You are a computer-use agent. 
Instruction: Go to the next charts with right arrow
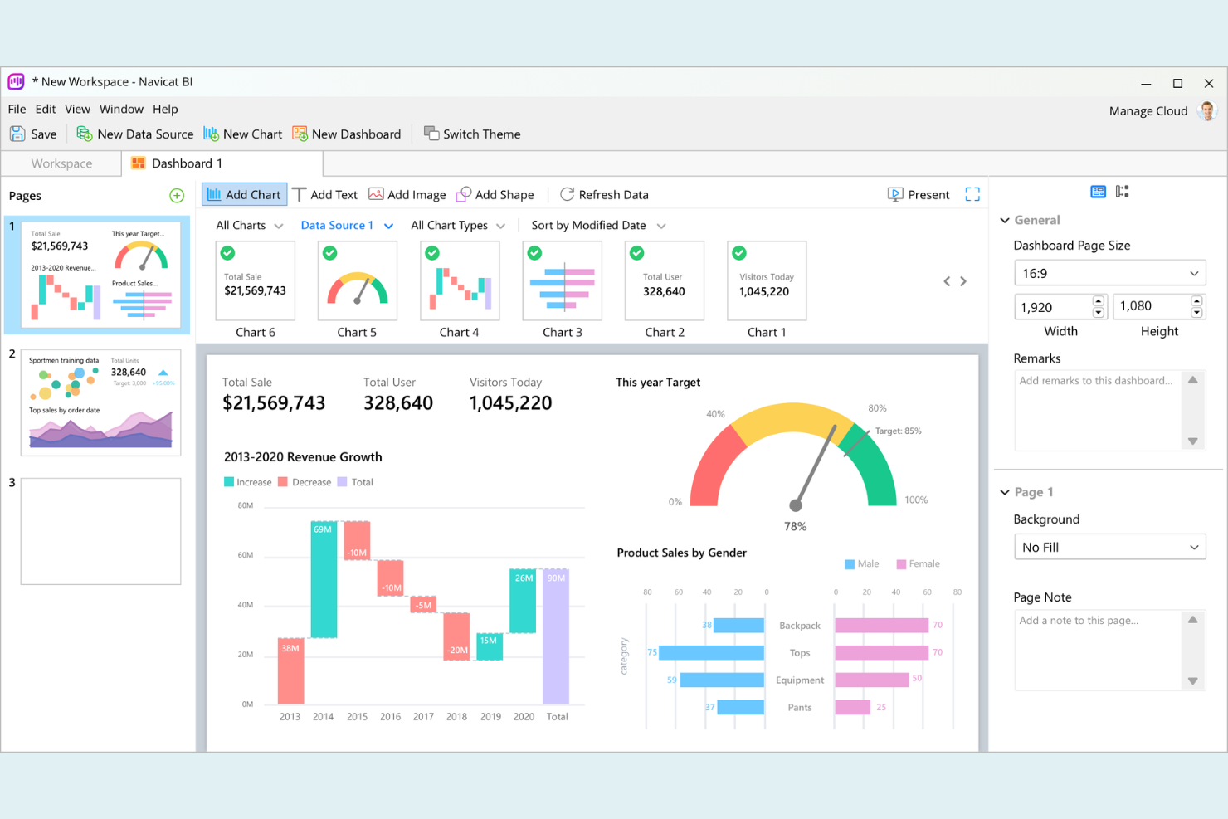tap(963, 281)
